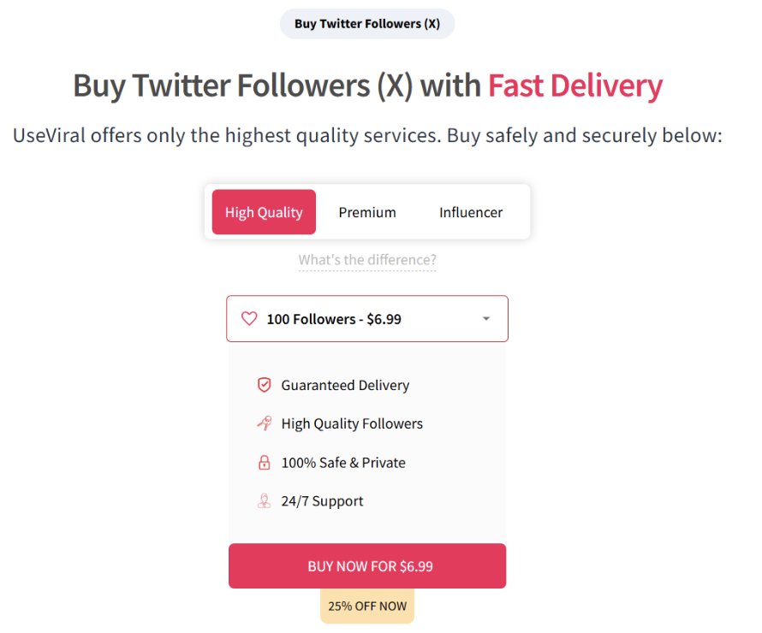Screen dimensions: 762x633
Task: Click the Buy Twitter Followers (X) pill label
Action: click(x=367, y=24)
